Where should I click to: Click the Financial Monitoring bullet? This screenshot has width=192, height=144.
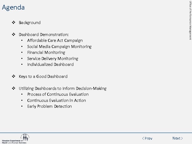pyautogui.click(x=46, y=53)
